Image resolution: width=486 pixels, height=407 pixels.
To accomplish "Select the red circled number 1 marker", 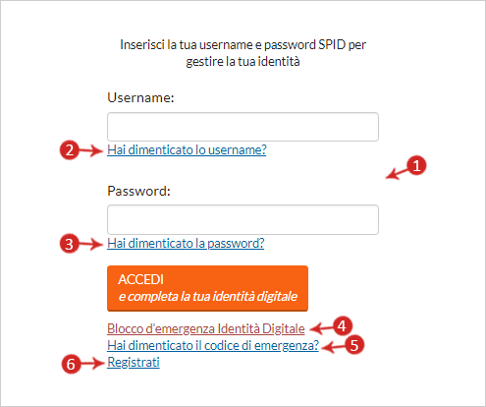I will pos(416,165).
